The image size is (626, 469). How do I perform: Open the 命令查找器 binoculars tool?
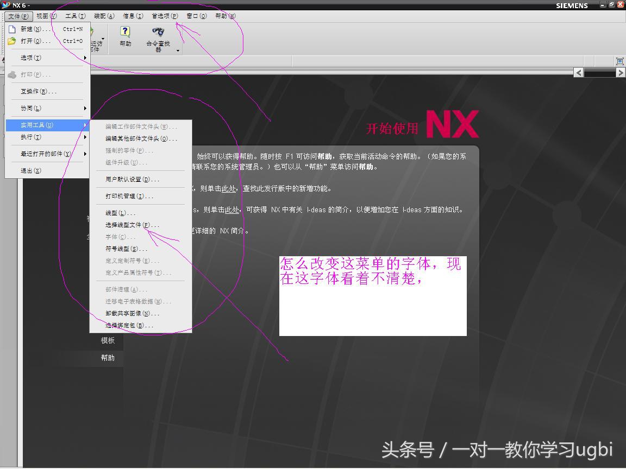[158, 31]
